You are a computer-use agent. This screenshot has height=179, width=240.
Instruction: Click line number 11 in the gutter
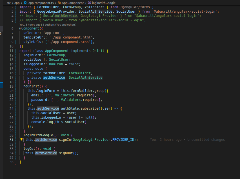pos(12,51)
